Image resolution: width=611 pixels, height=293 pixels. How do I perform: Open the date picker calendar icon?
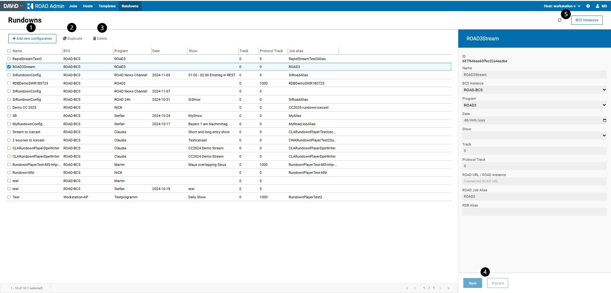pos(604,120)
